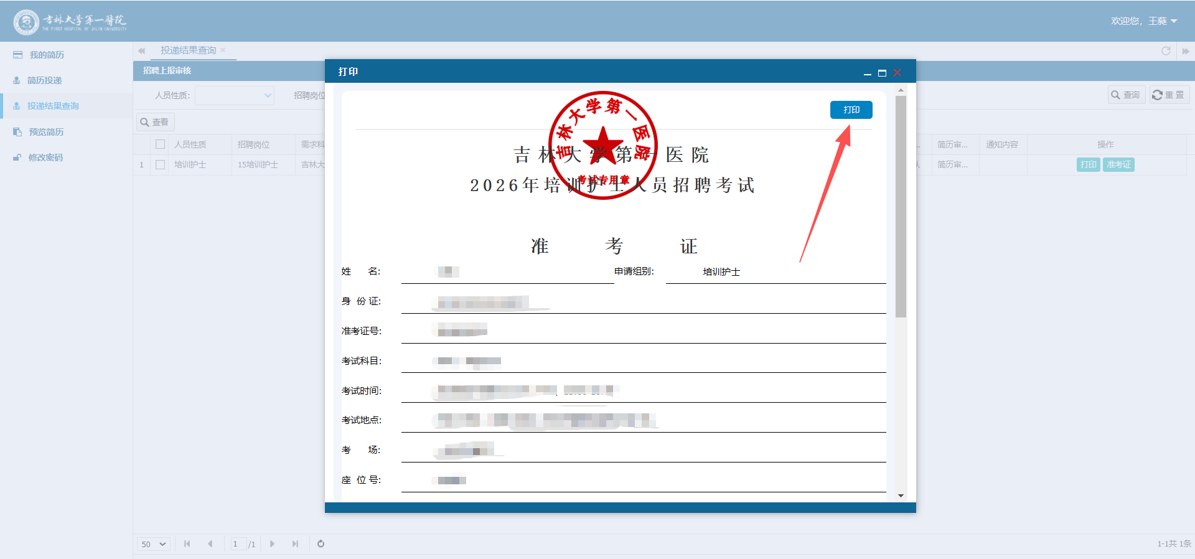This screenshot has width=1195, height=559.
Task: Select 投递结果查询 sidebar item
Action: coord(53,106)
